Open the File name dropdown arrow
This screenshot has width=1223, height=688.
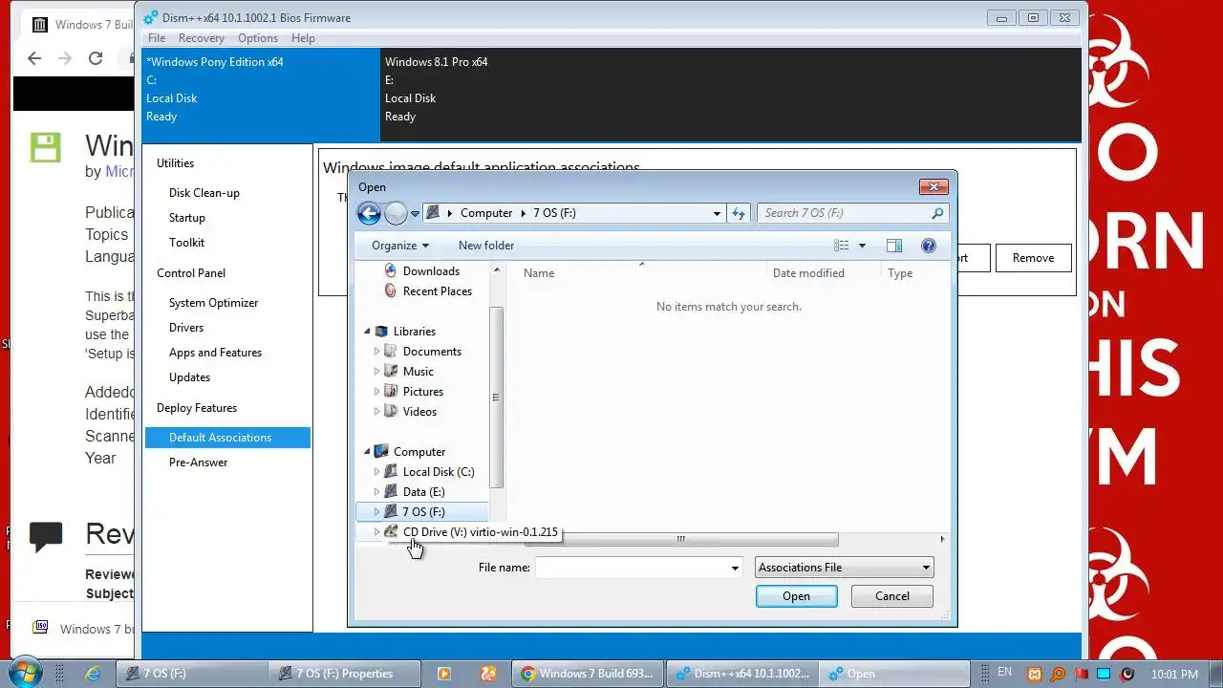[735, 568]
